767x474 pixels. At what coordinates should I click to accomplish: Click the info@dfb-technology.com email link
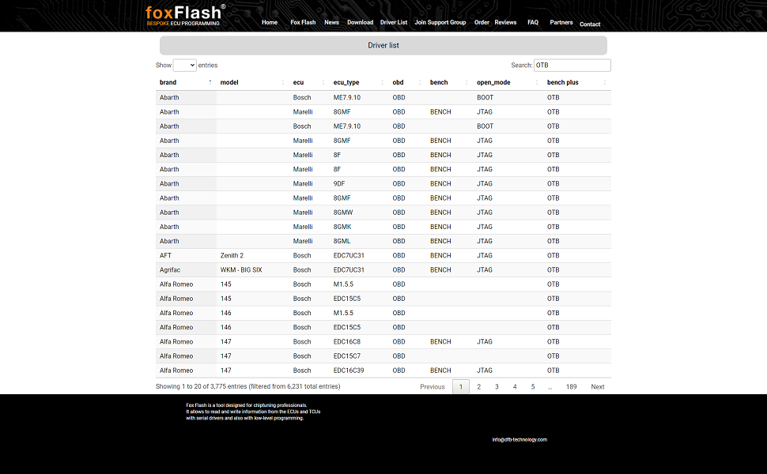[520, 440]
